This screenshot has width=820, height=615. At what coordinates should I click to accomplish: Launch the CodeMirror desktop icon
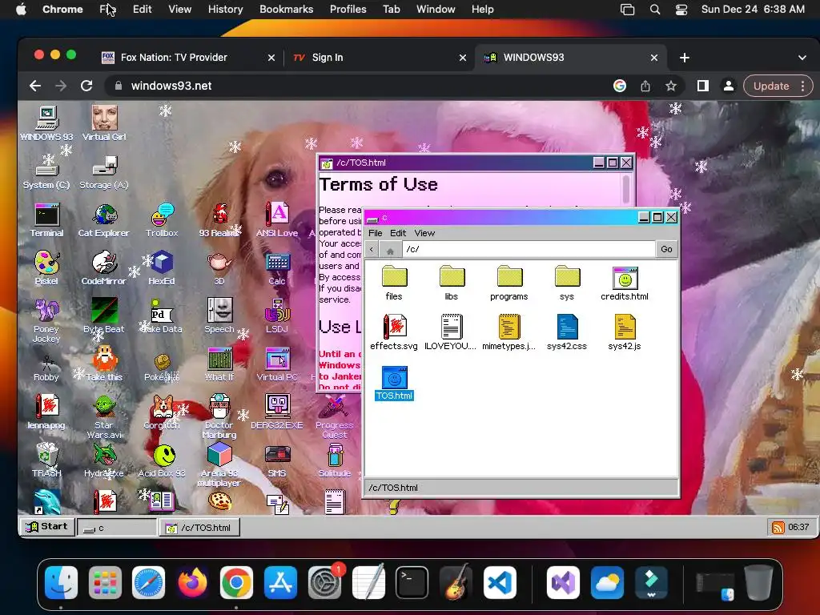pos(104,267)
